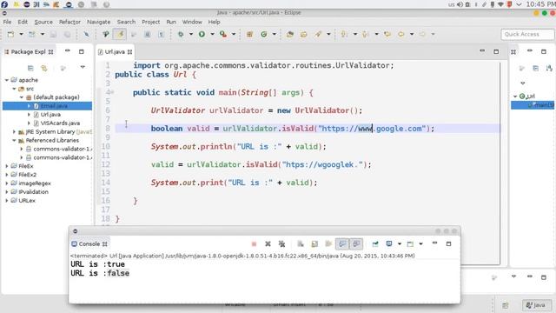This screenshot has height=313, width=556.
Task: Click Remove All Terminated Launches icon
Action: coord(281,244)
